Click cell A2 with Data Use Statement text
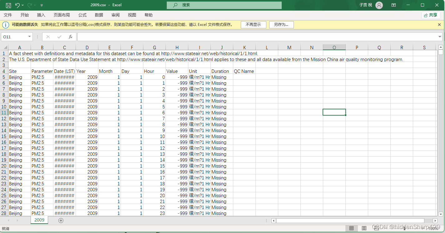445x233 pixels. [19, 59]
